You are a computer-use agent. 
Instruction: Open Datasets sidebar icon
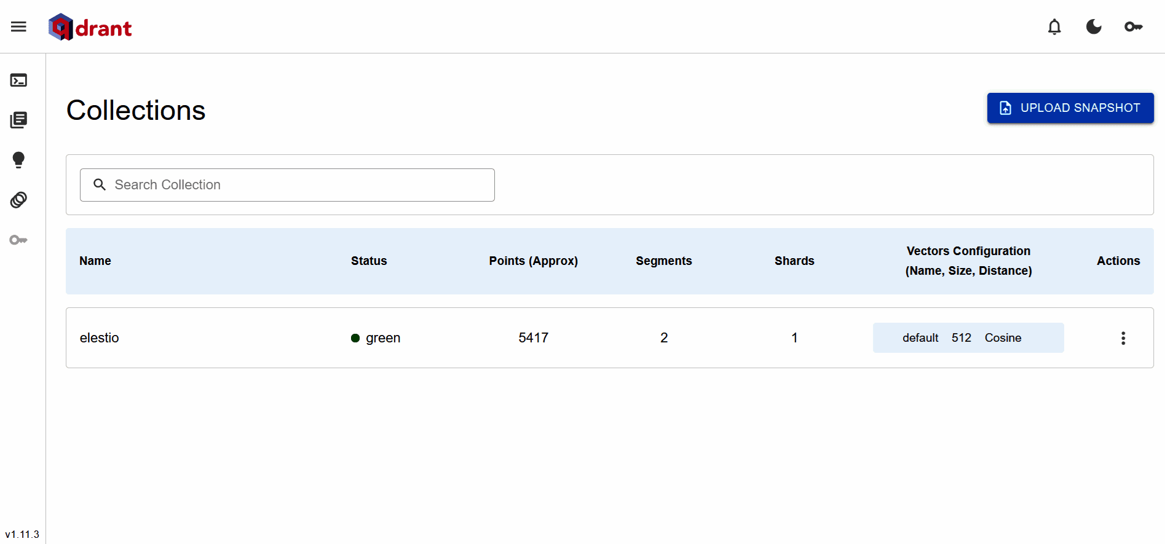(18, 200)
